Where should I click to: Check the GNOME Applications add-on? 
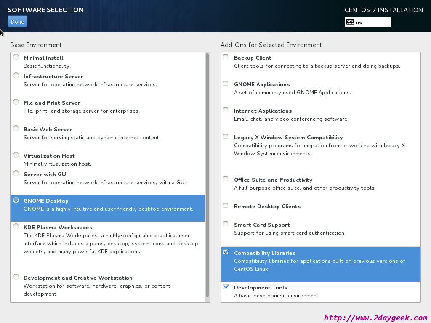coord(226,83)
